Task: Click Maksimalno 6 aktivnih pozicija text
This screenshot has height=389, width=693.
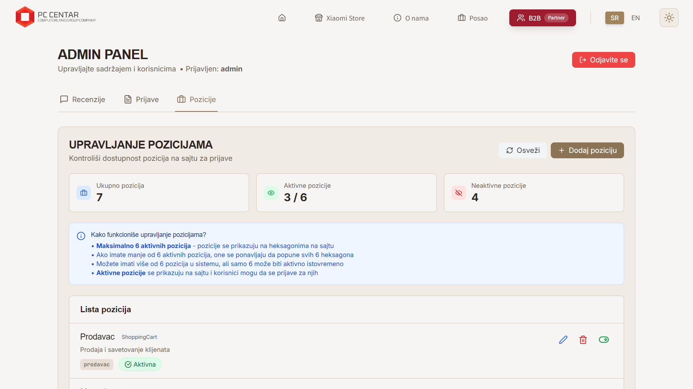Action: (143, 246)
